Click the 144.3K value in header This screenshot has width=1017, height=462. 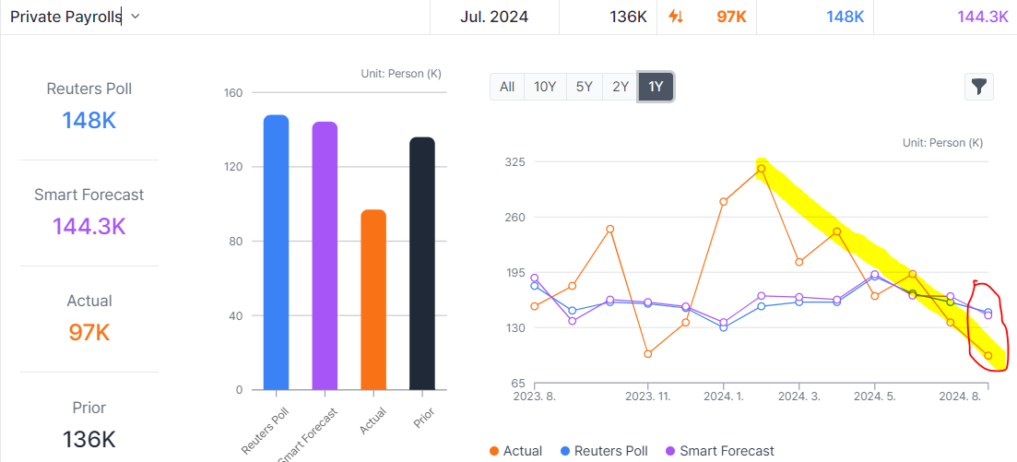click(x=982, y=17)
